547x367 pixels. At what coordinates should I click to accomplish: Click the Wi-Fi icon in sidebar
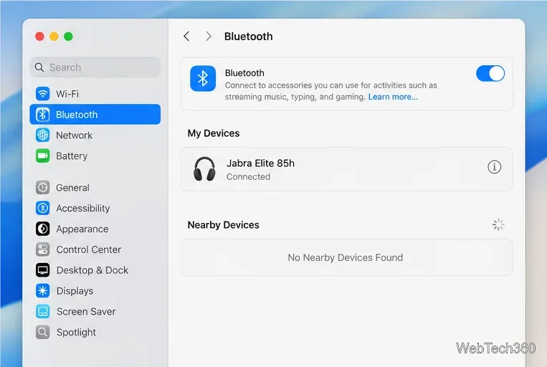coord(42,94)
